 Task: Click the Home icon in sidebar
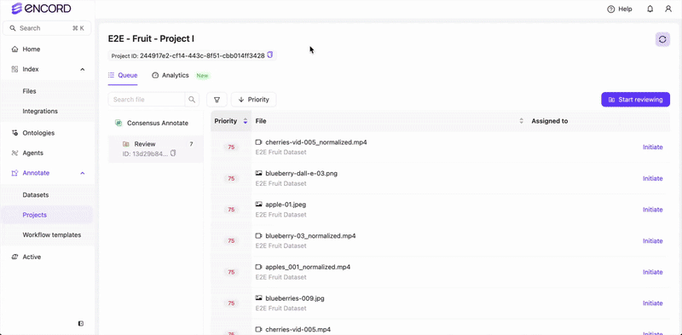point(14,49)
